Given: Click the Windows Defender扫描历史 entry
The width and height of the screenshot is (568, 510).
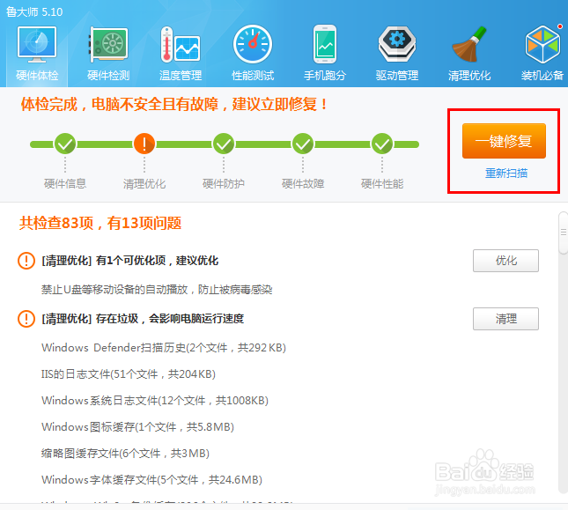Looking at the screenshot, I should [164, 348].
